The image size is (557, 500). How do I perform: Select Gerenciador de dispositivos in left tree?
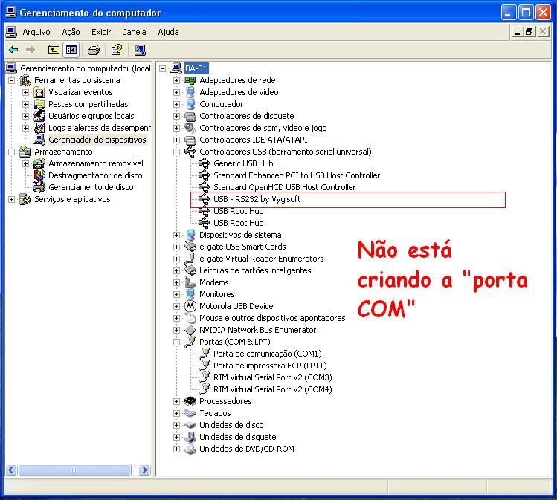(97, 140)
